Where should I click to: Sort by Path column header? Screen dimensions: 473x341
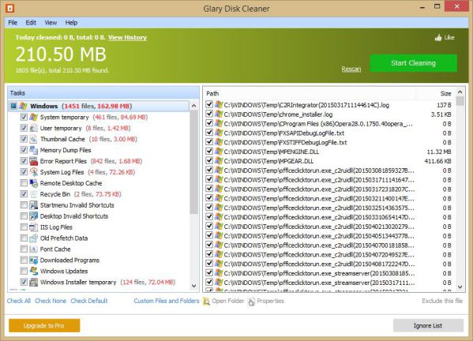pos(310,94)
